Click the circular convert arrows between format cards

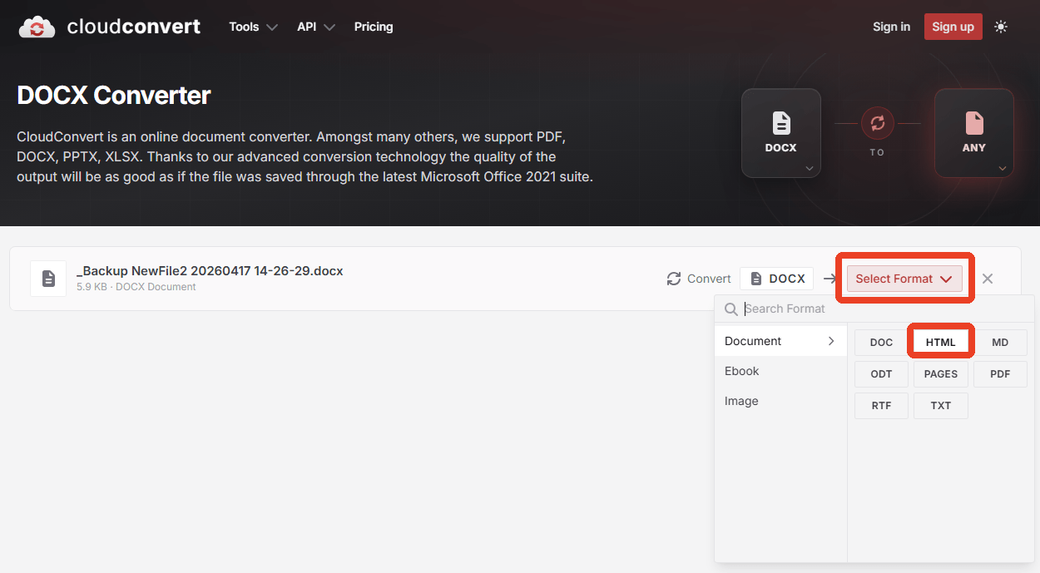coord(878,124)
